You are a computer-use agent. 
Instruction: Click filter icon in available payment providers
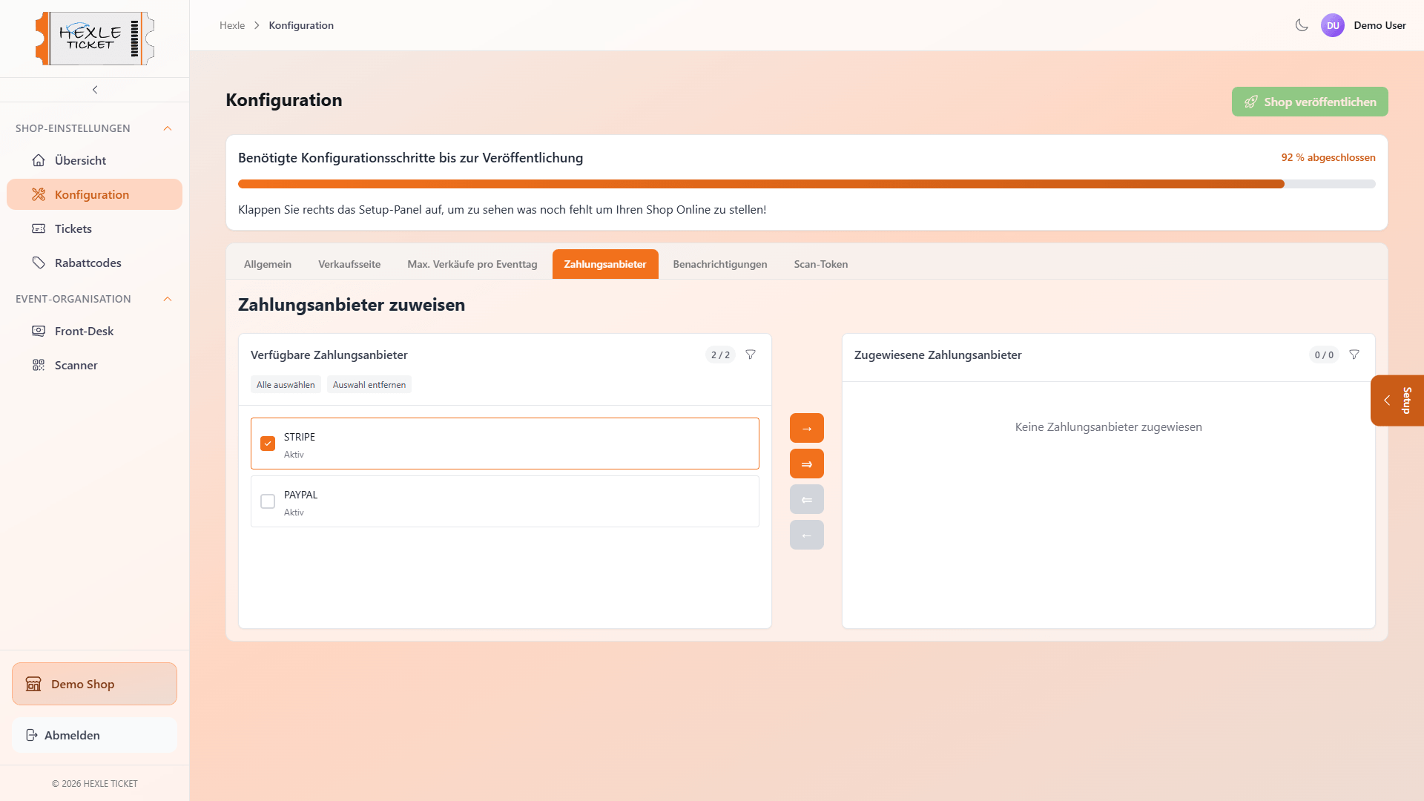(x=751, y=355)
